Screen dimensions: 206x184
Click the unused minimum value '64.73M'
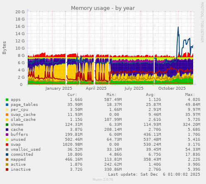tap(114, 140)
